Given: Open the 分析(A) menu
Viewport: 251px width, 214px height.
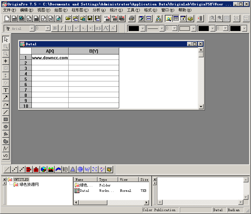Looking at the screenshot, I should (99, 10).
